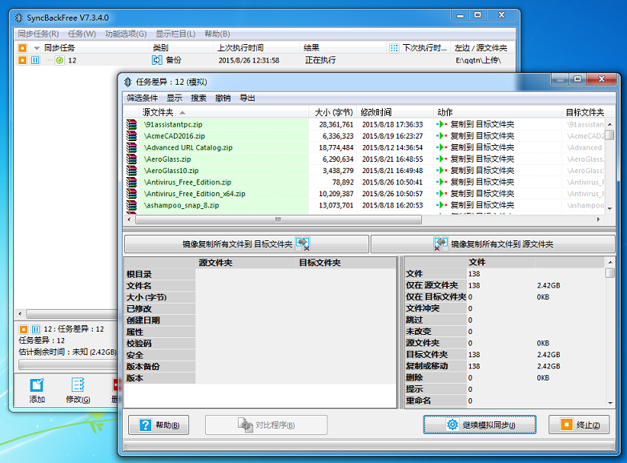The height and width of the screenshot is (463, 627).
Task: Open the 帮助(B) menu in SyncBackFree
Action: click(x=217, y=34)
